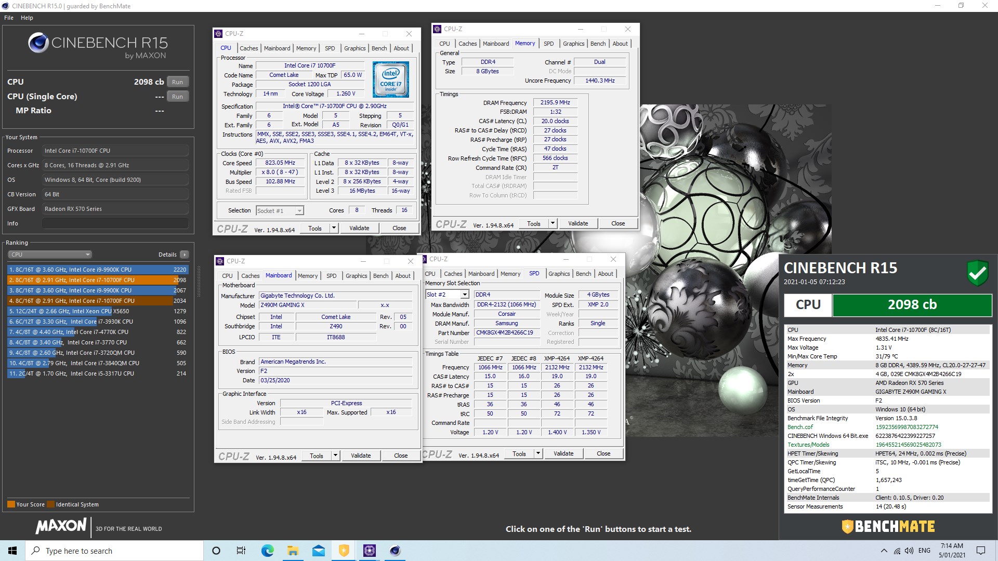Viewport: 998px width, 561px height.
Task: Open the File menu in Cinebench
Action: tap(9, 18)
